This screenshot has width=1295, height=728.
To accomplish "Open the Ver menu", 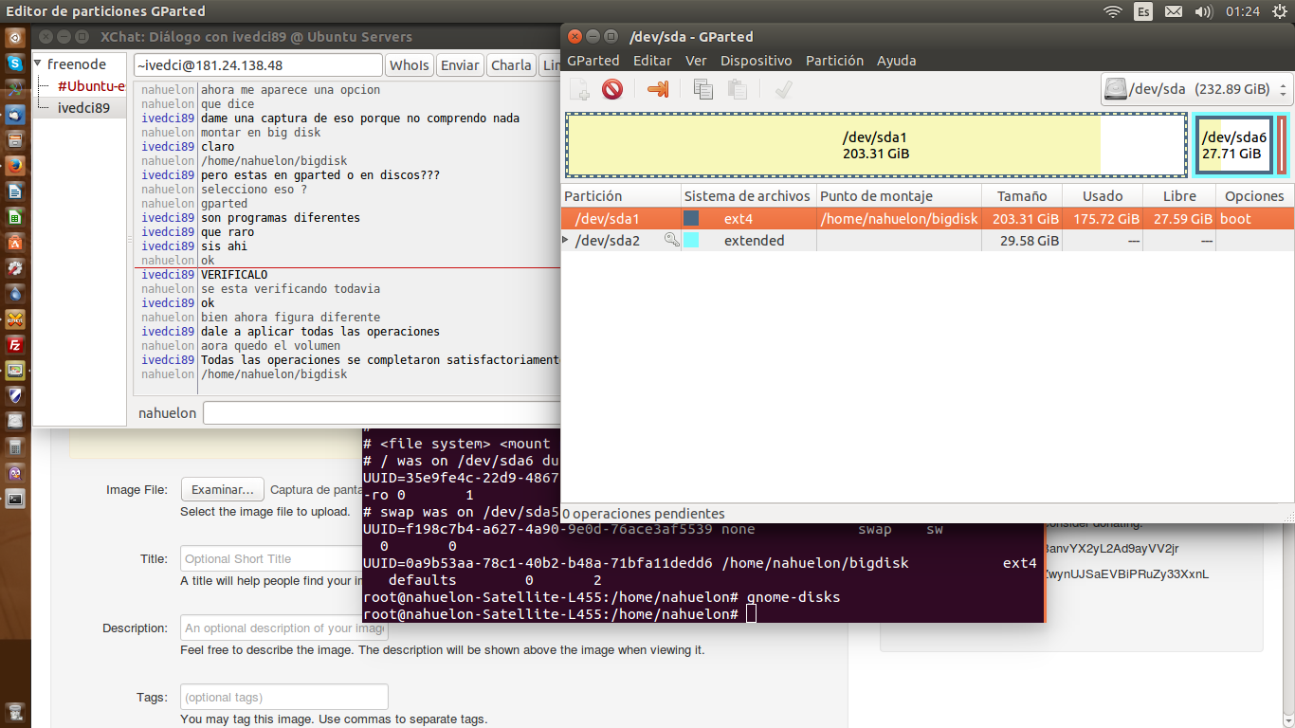I will tap(696, 61).
